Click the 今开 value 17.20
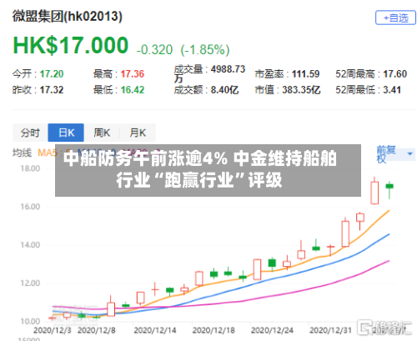The width and height of the screenshot is (417, 341). pos(52,74)
